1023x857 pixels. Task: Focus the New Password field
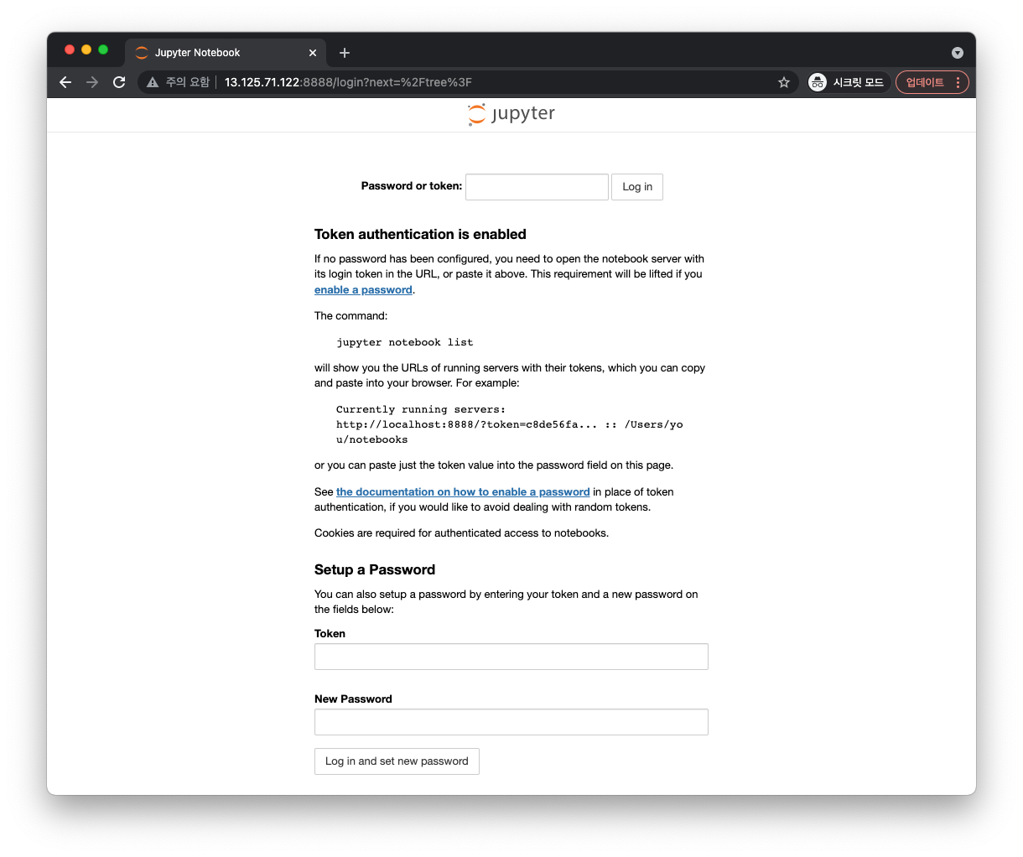[x=511, y=722]
